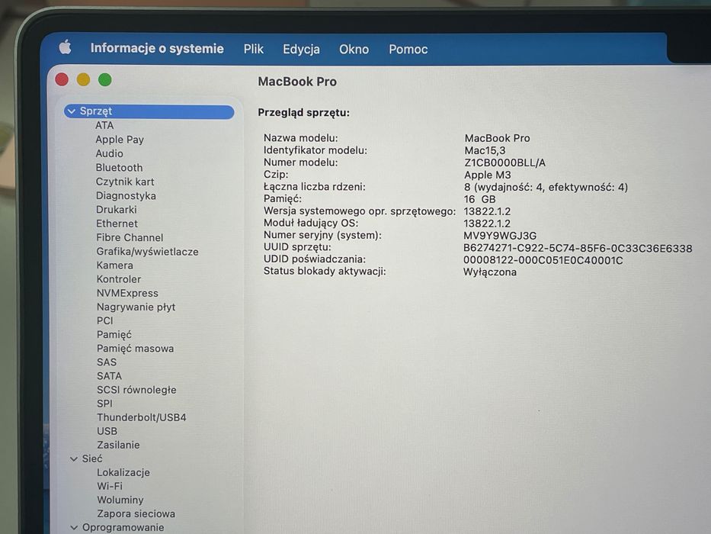Select SPI in the sidebar
Viewport: 711px width, 534px height.
point(104,404)
